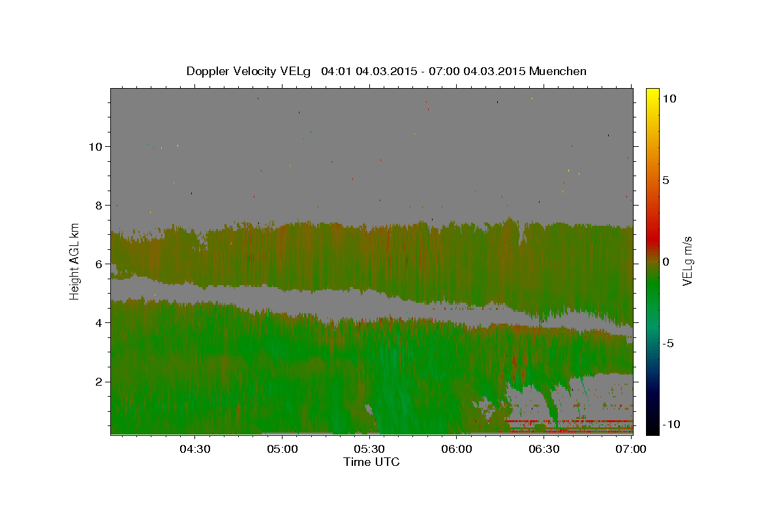Click the height tick label 6
The image size is (783, 522).
[x=100, y=264]
